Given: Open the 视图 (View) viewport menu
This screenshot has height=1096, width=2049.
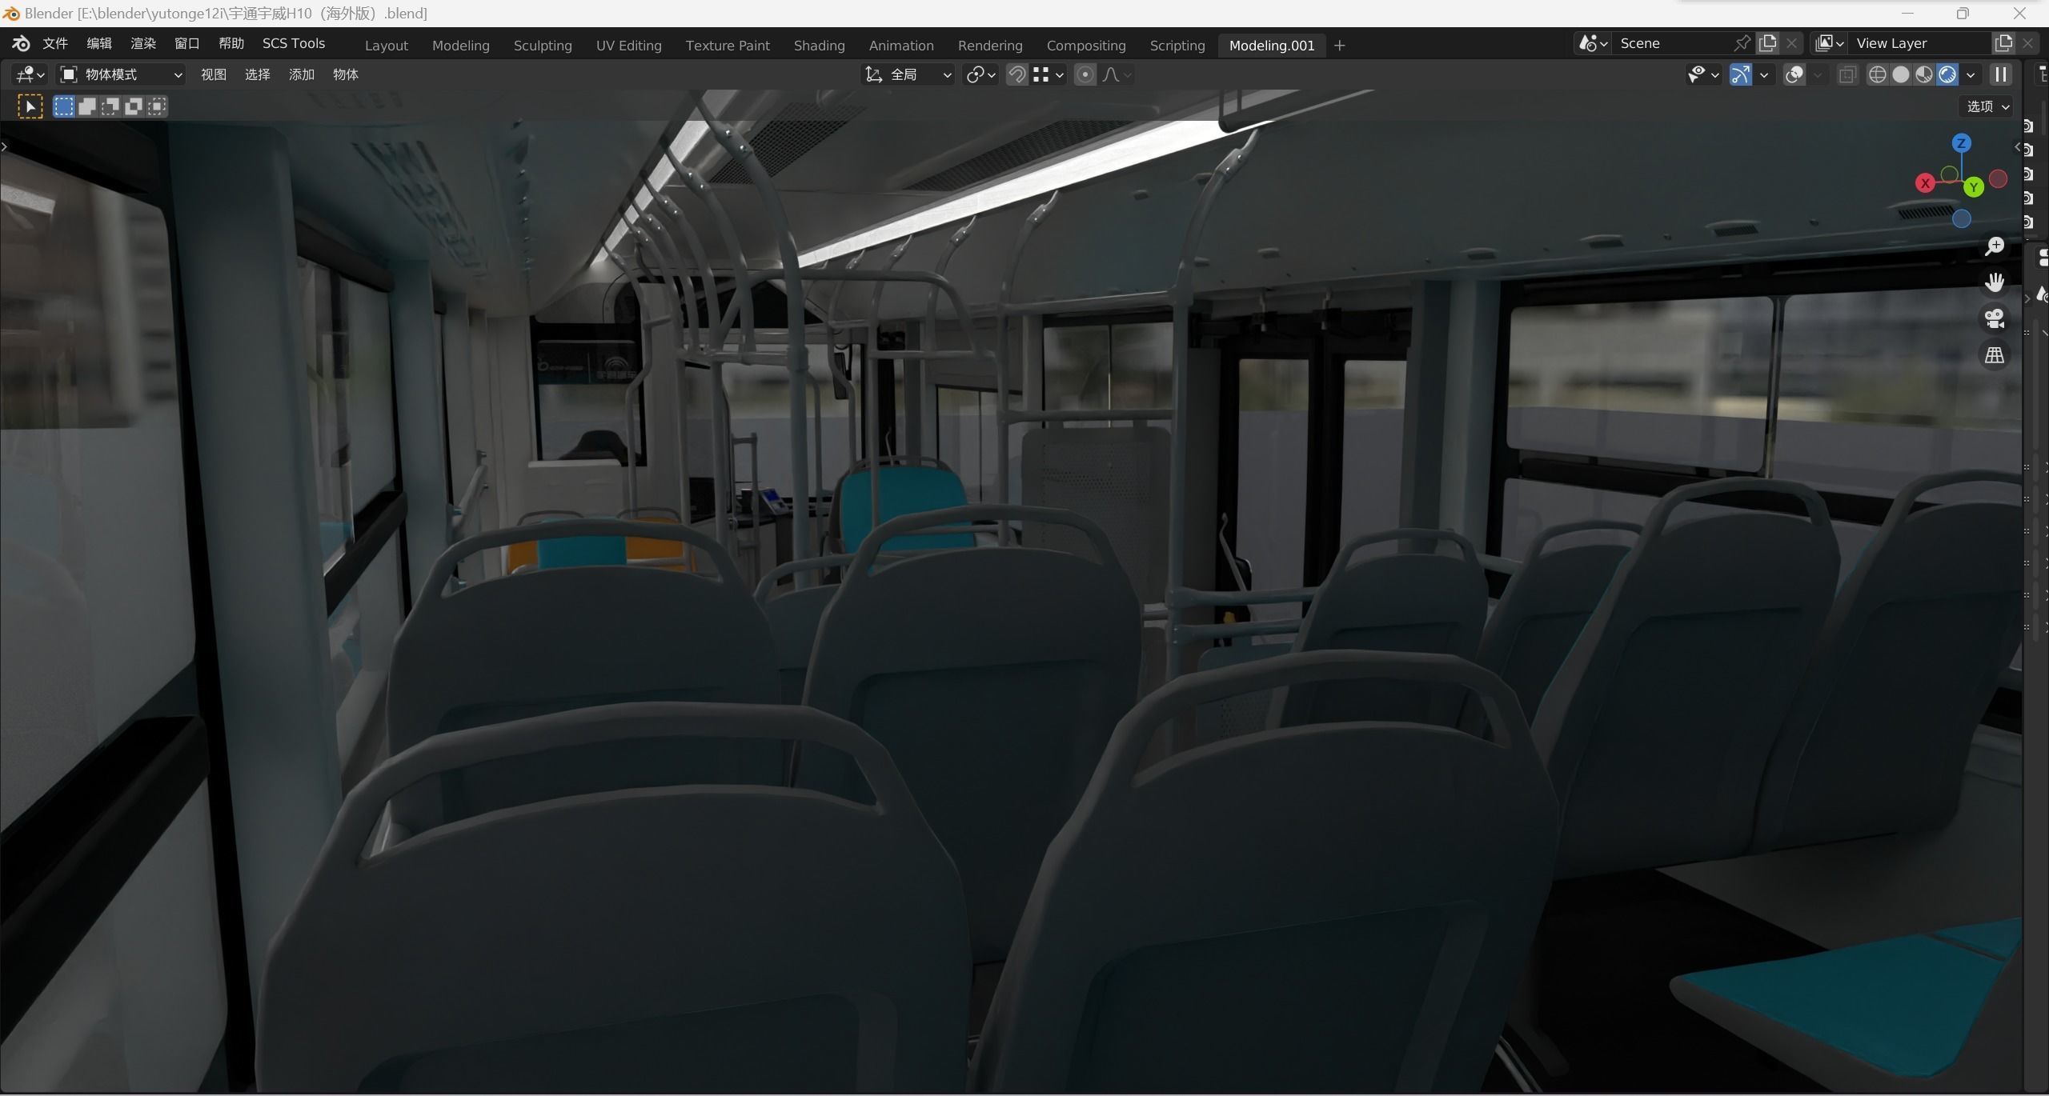Looking at the screenshot, I should 214,74.
